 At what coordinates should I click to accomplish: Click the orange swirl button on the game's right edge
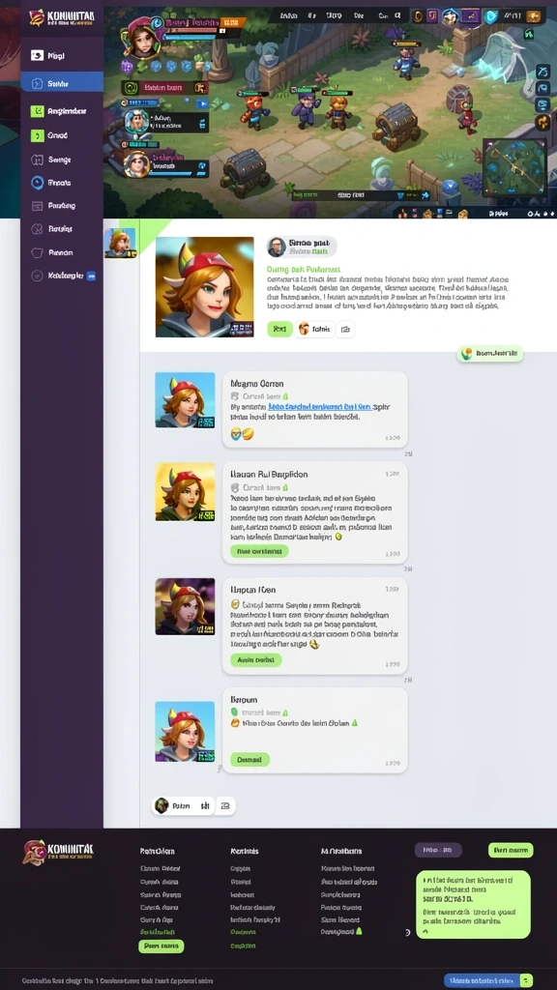(x=542, y=122)
